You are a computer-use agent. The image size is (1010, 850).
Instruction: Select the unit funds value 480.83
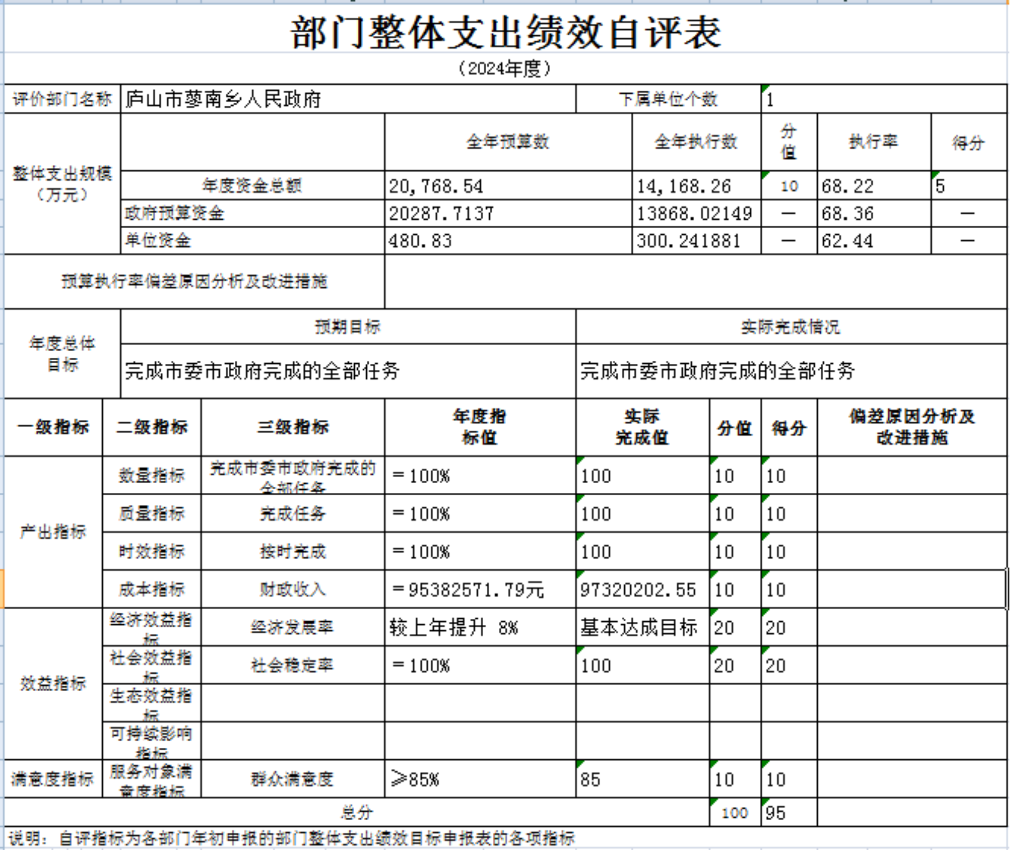click(507, 241)
